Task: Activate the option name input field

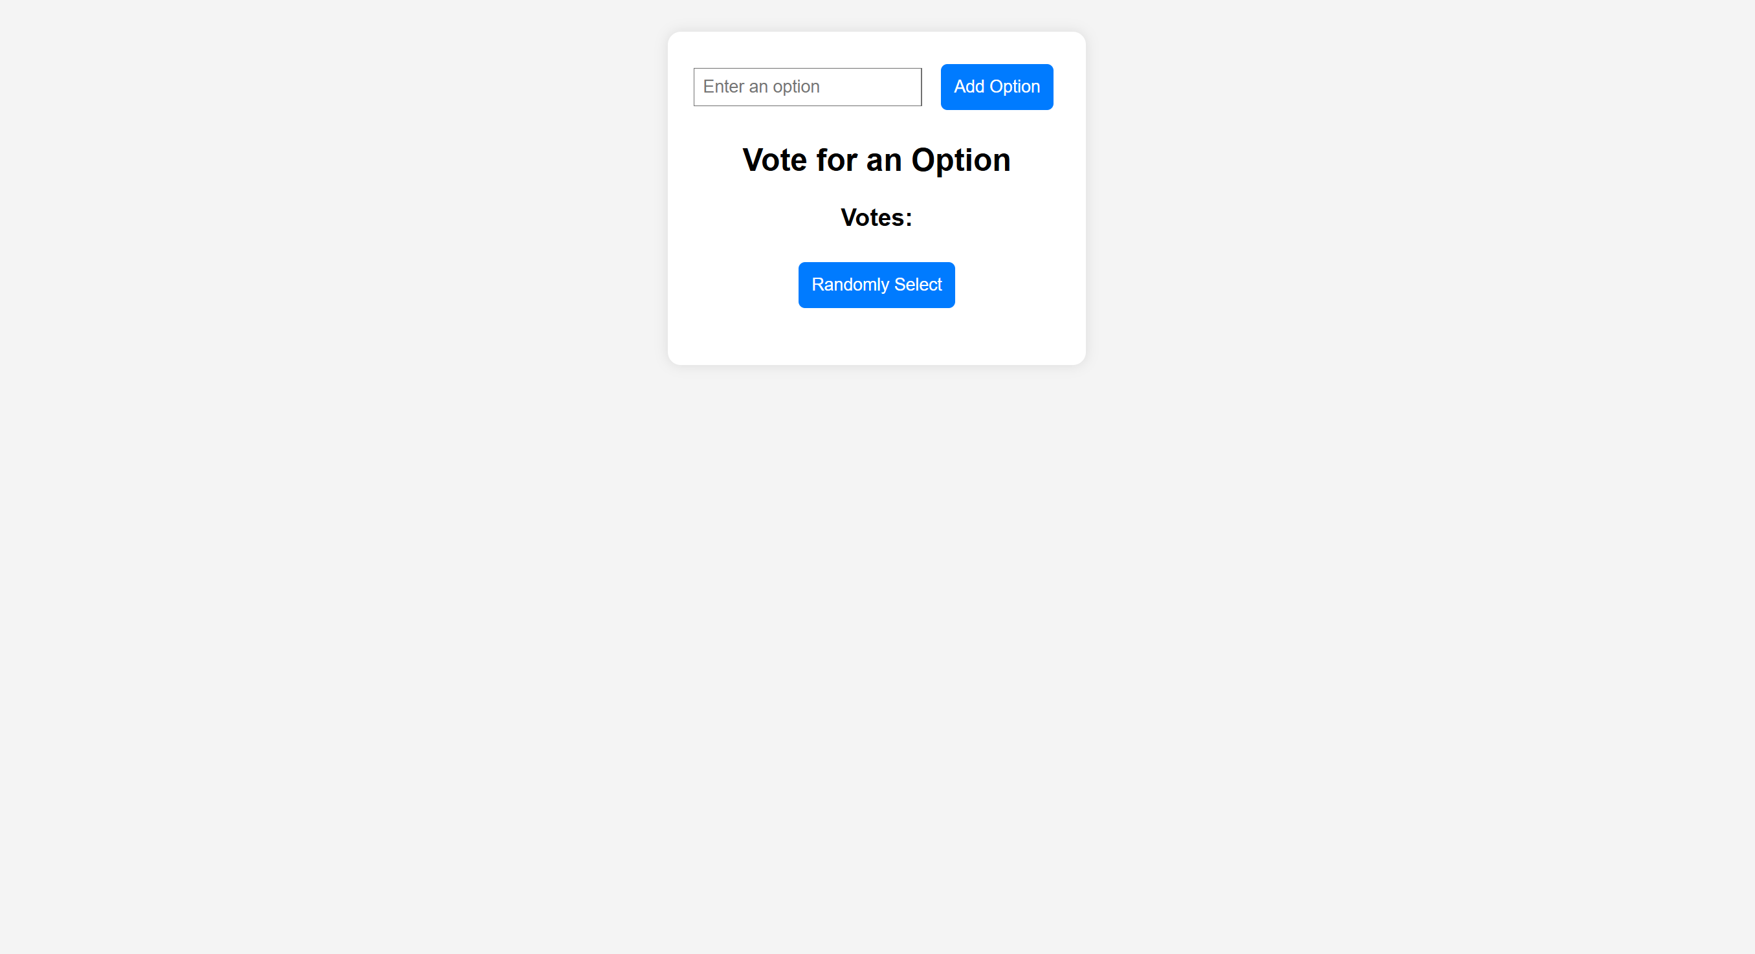Action: [x=808, y=87]
